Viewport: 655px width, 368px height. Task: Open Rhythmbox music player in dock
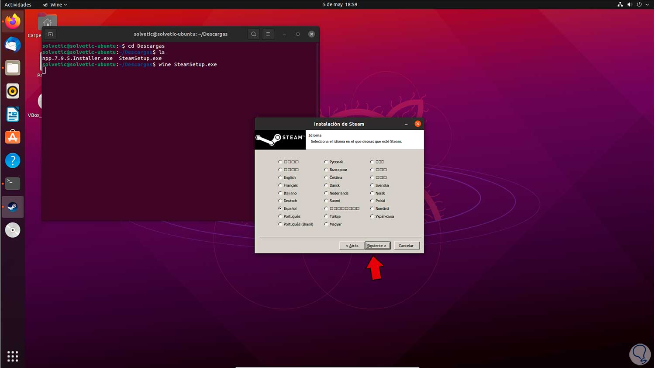click(13, 91)
